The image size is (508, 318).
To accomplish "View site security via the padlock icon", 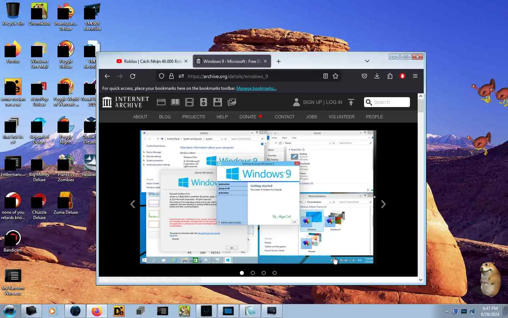I will [x=171, y=76].
